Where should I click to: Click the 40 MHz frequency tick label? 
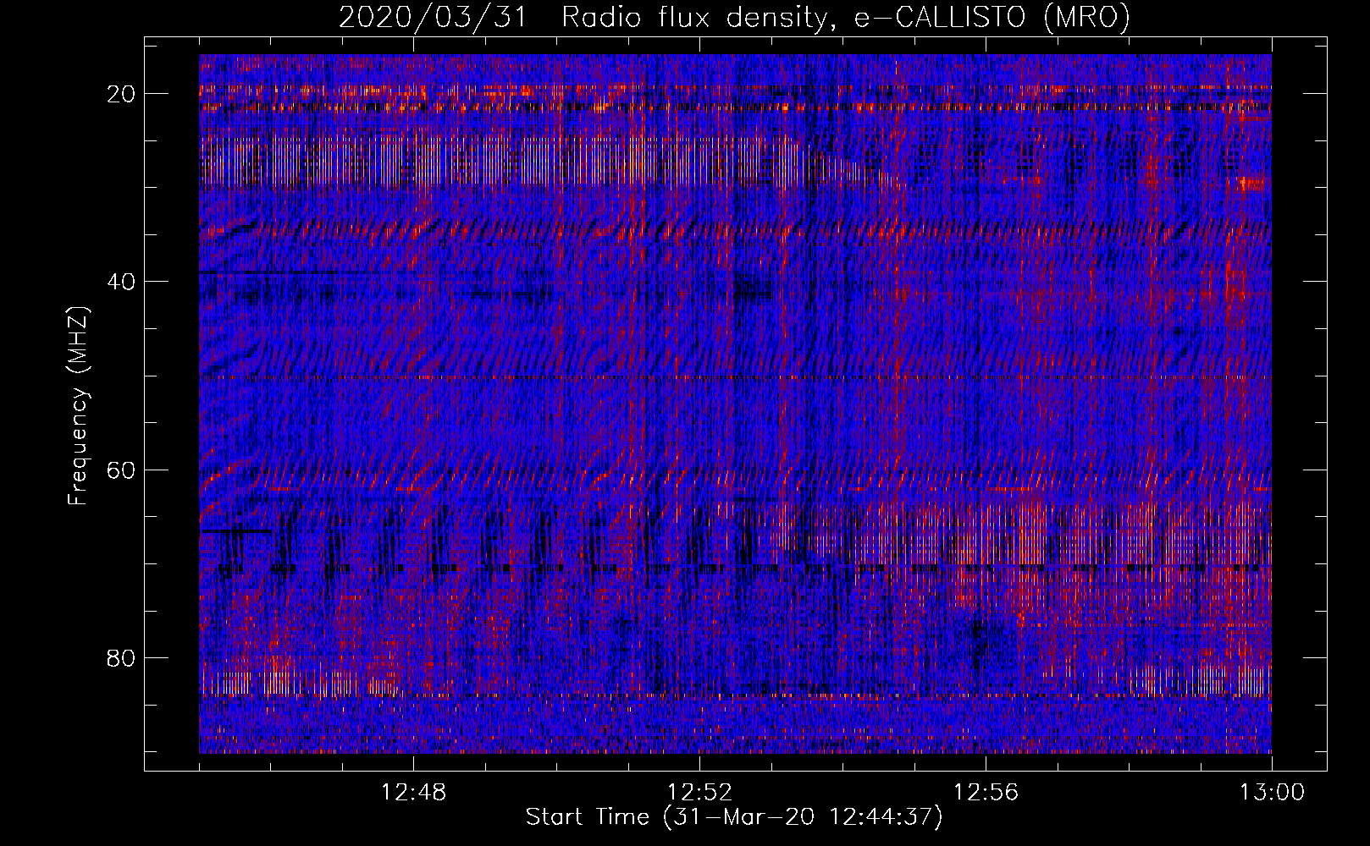click(122, 282)
